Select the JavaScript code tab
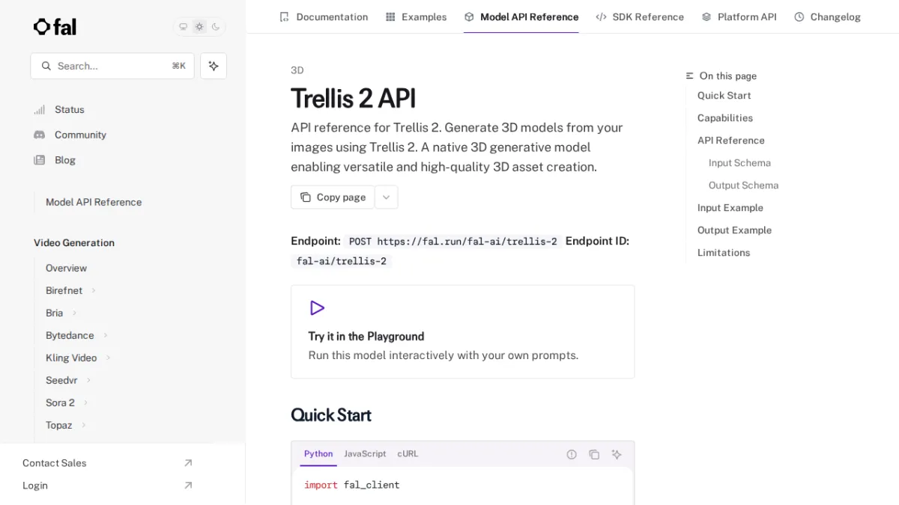Viewport: 899px width, 505px height. tap(365, 454)
